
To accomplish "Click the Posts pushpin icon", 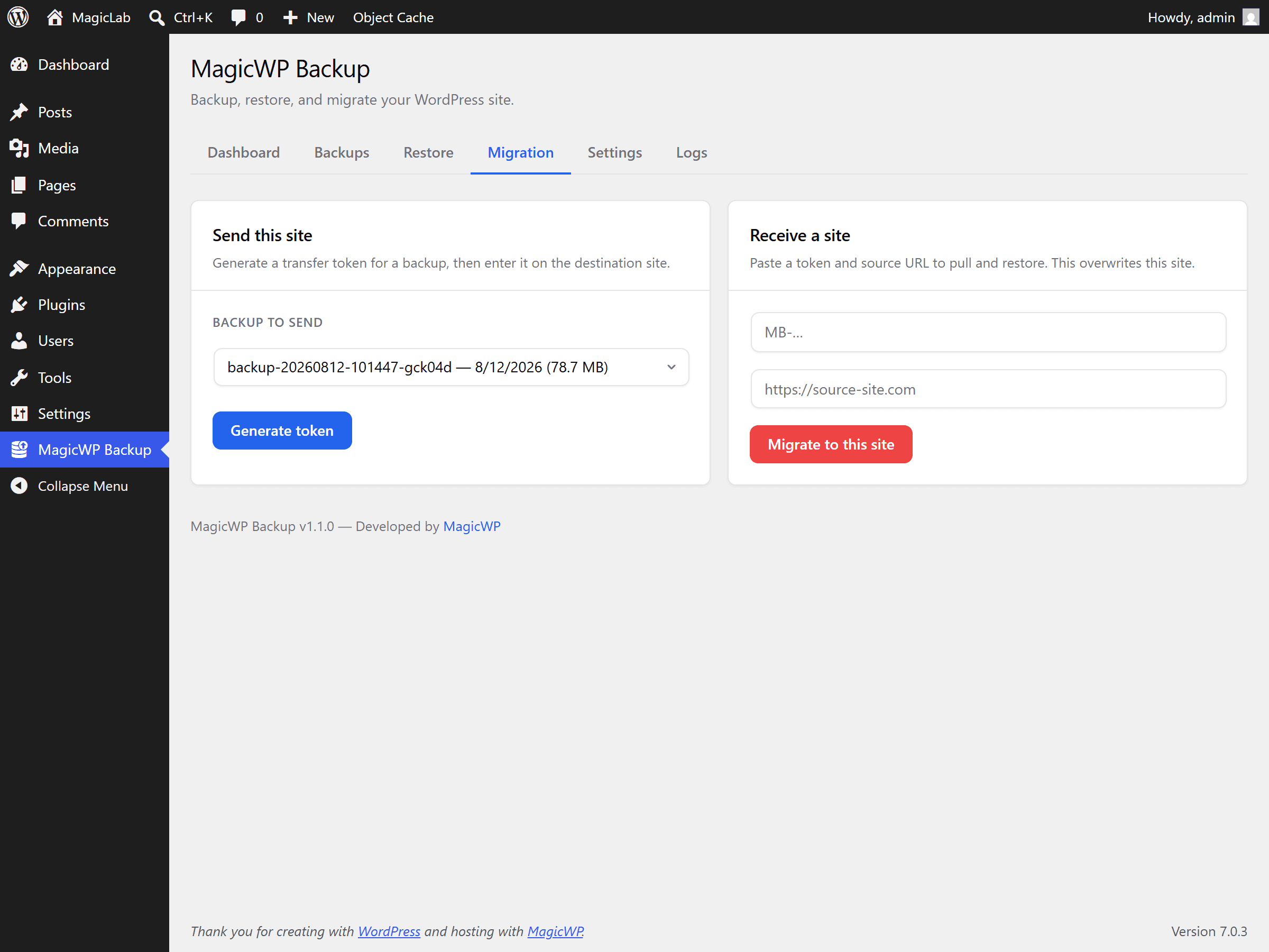I will pos(19,112).
